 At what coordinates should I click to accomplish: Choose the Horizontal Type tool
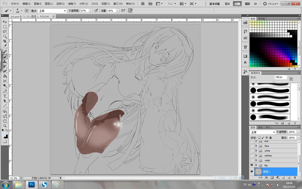coord(5,96)
